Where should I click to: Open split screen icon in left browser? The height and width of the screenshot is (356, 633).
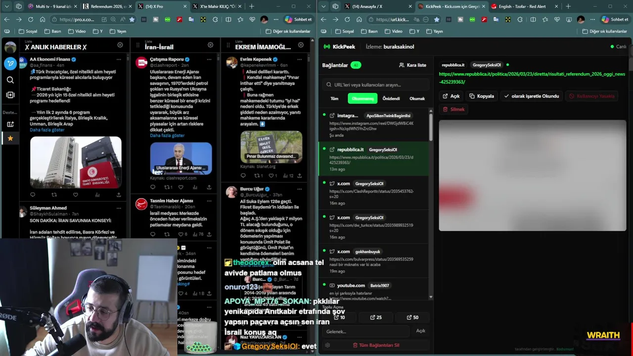click(228, 19)
